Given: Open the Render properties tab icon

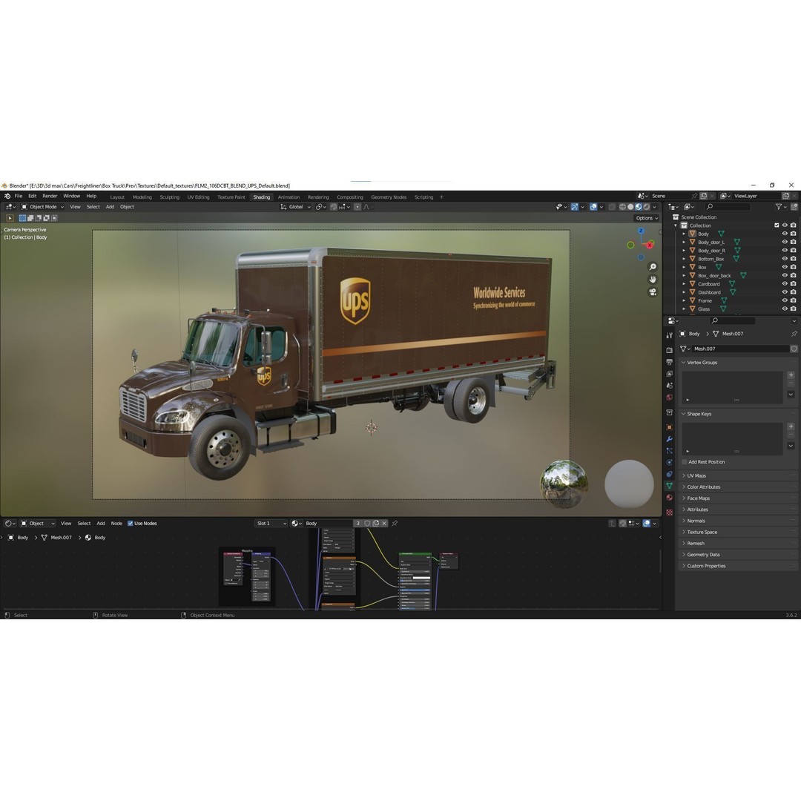Looking at the screenshot, I should [669, 350].
